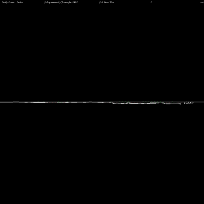
Task: Click the 'Daily Force Index' title text
Action: [x=12, y=2]
